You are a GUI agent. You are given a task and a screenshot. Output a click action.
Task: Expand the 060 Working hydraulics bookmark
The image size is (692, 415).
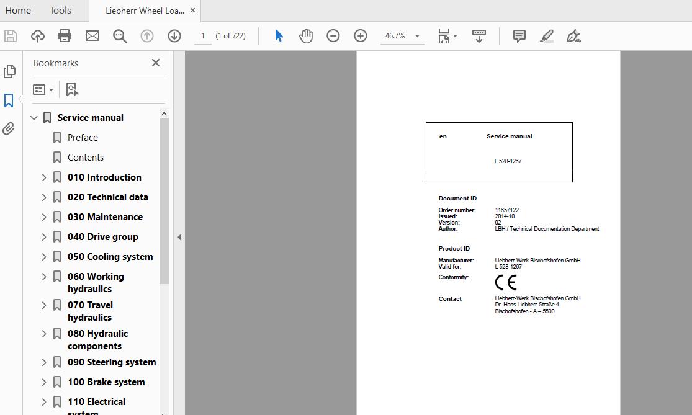43,277
